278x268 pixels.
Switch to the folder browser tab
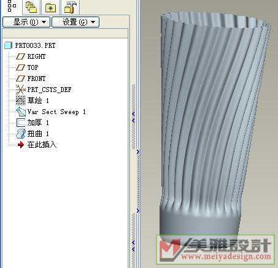click(31, 7)
